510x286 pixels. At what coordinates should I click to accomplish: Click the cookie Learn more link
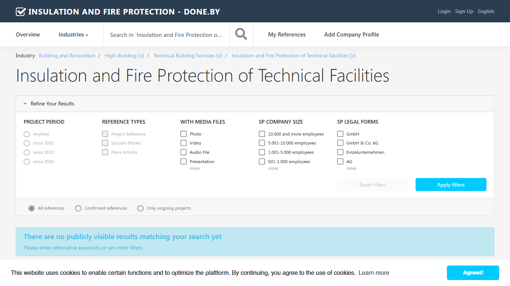tap(374, 273)
